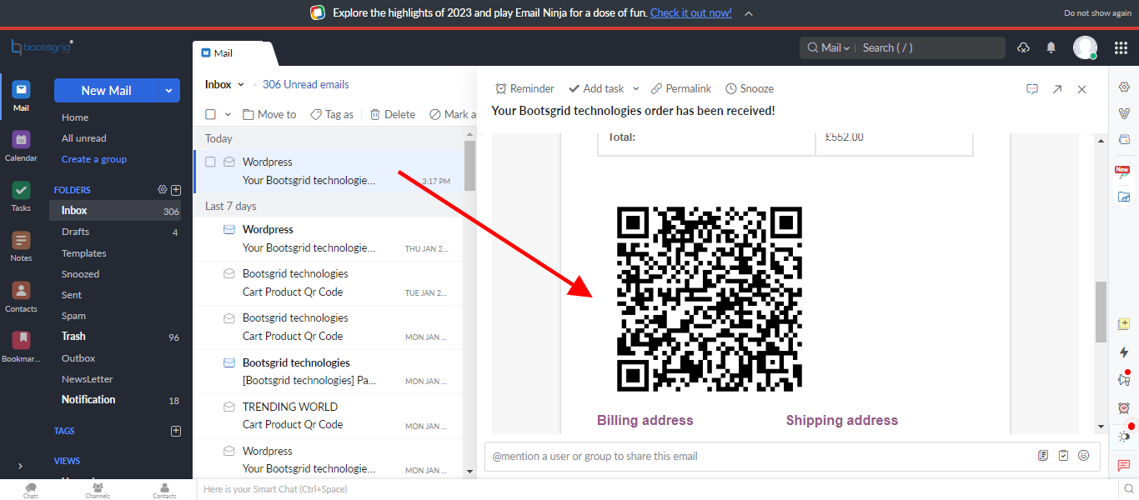This screenshot has width=1139, height=500.
Task: Open Contacts in the bottom bar
Action: click(x=164, y=490)
